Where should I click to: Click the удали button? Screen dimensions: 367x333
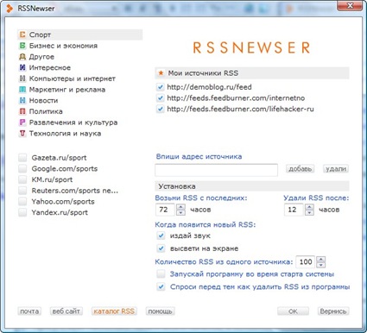pyautogui.click(x=336, y=168)
